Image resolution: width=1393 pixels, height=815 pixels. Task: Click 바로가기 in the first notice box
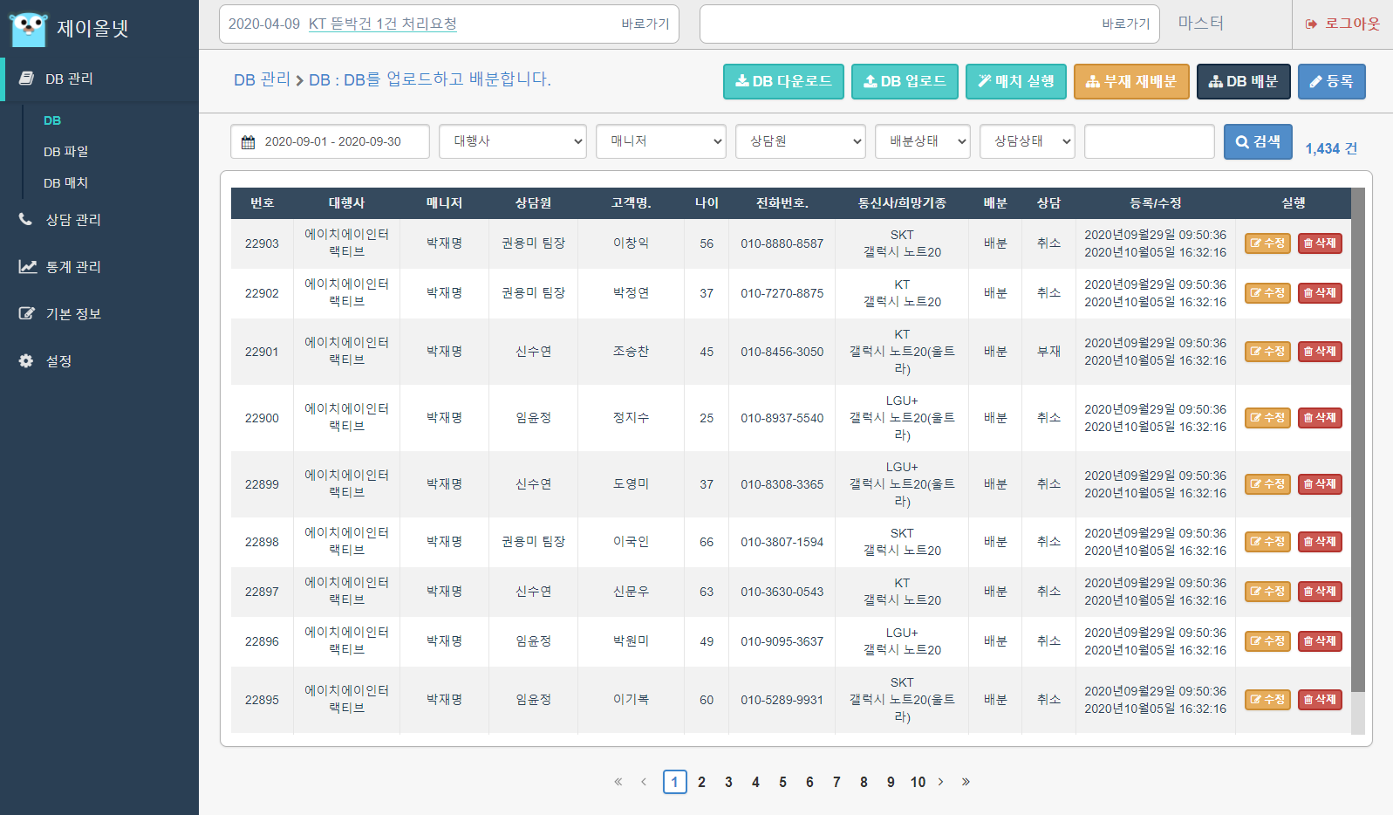point(645,24)
